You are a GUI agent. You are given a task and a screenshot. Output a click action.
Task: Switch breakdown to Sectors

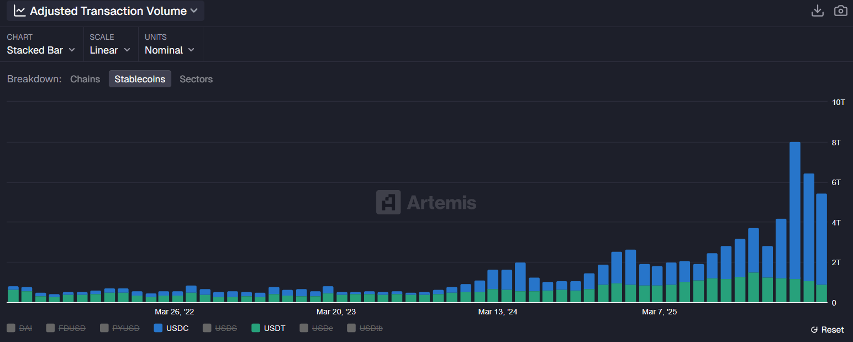coord(196,78)
